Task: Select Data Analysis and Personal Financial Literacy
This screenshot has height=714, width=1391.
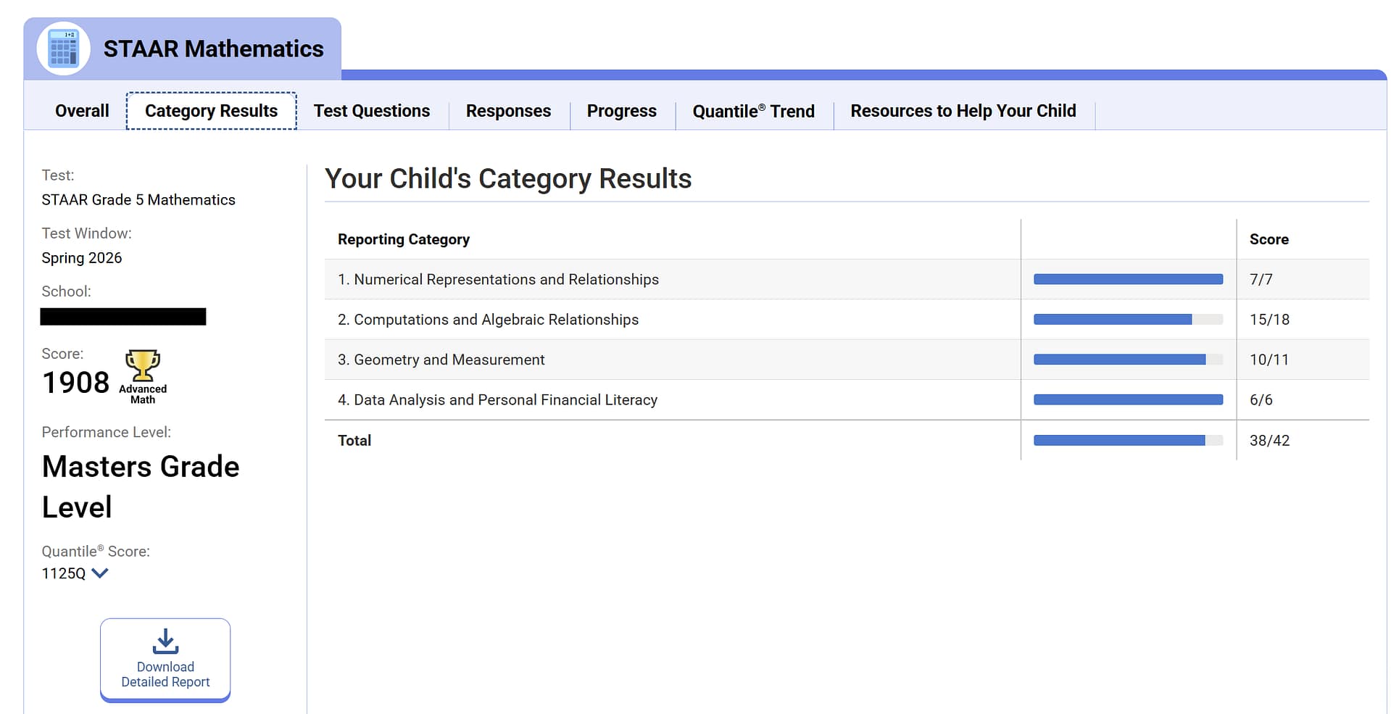Action: [x=497, y=399]
